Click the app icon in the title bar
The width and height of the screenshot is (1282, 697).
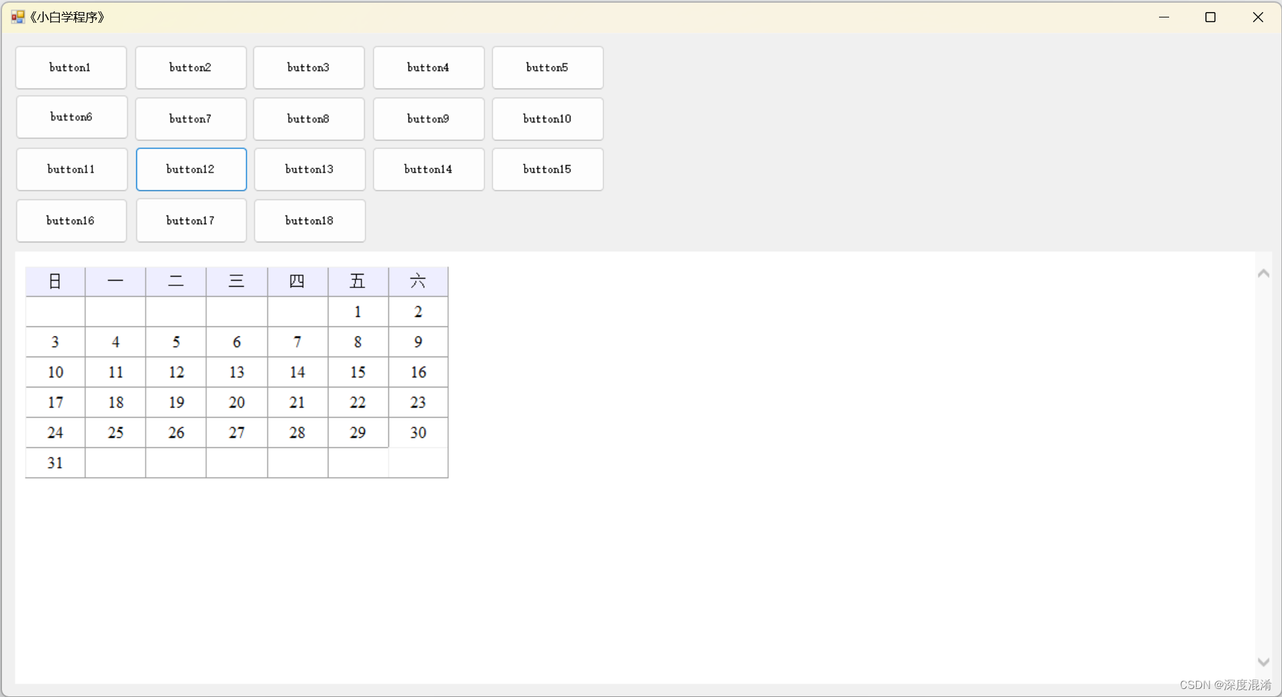coord(18,17)
